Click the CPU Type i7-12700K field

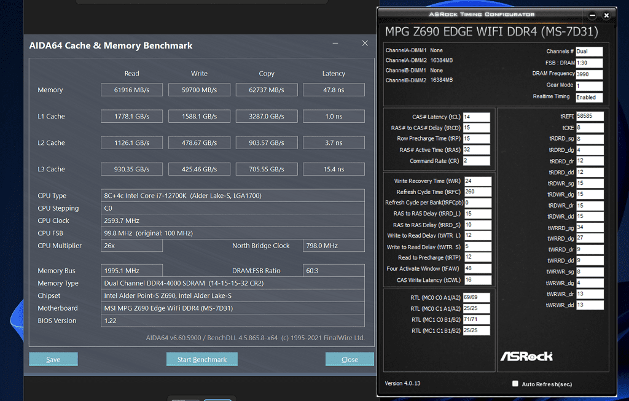pyautogui.click(x=233, y=196)
